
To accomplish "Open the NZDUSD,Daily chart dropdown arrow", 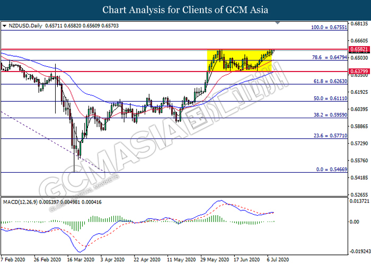I will point(4,26).
